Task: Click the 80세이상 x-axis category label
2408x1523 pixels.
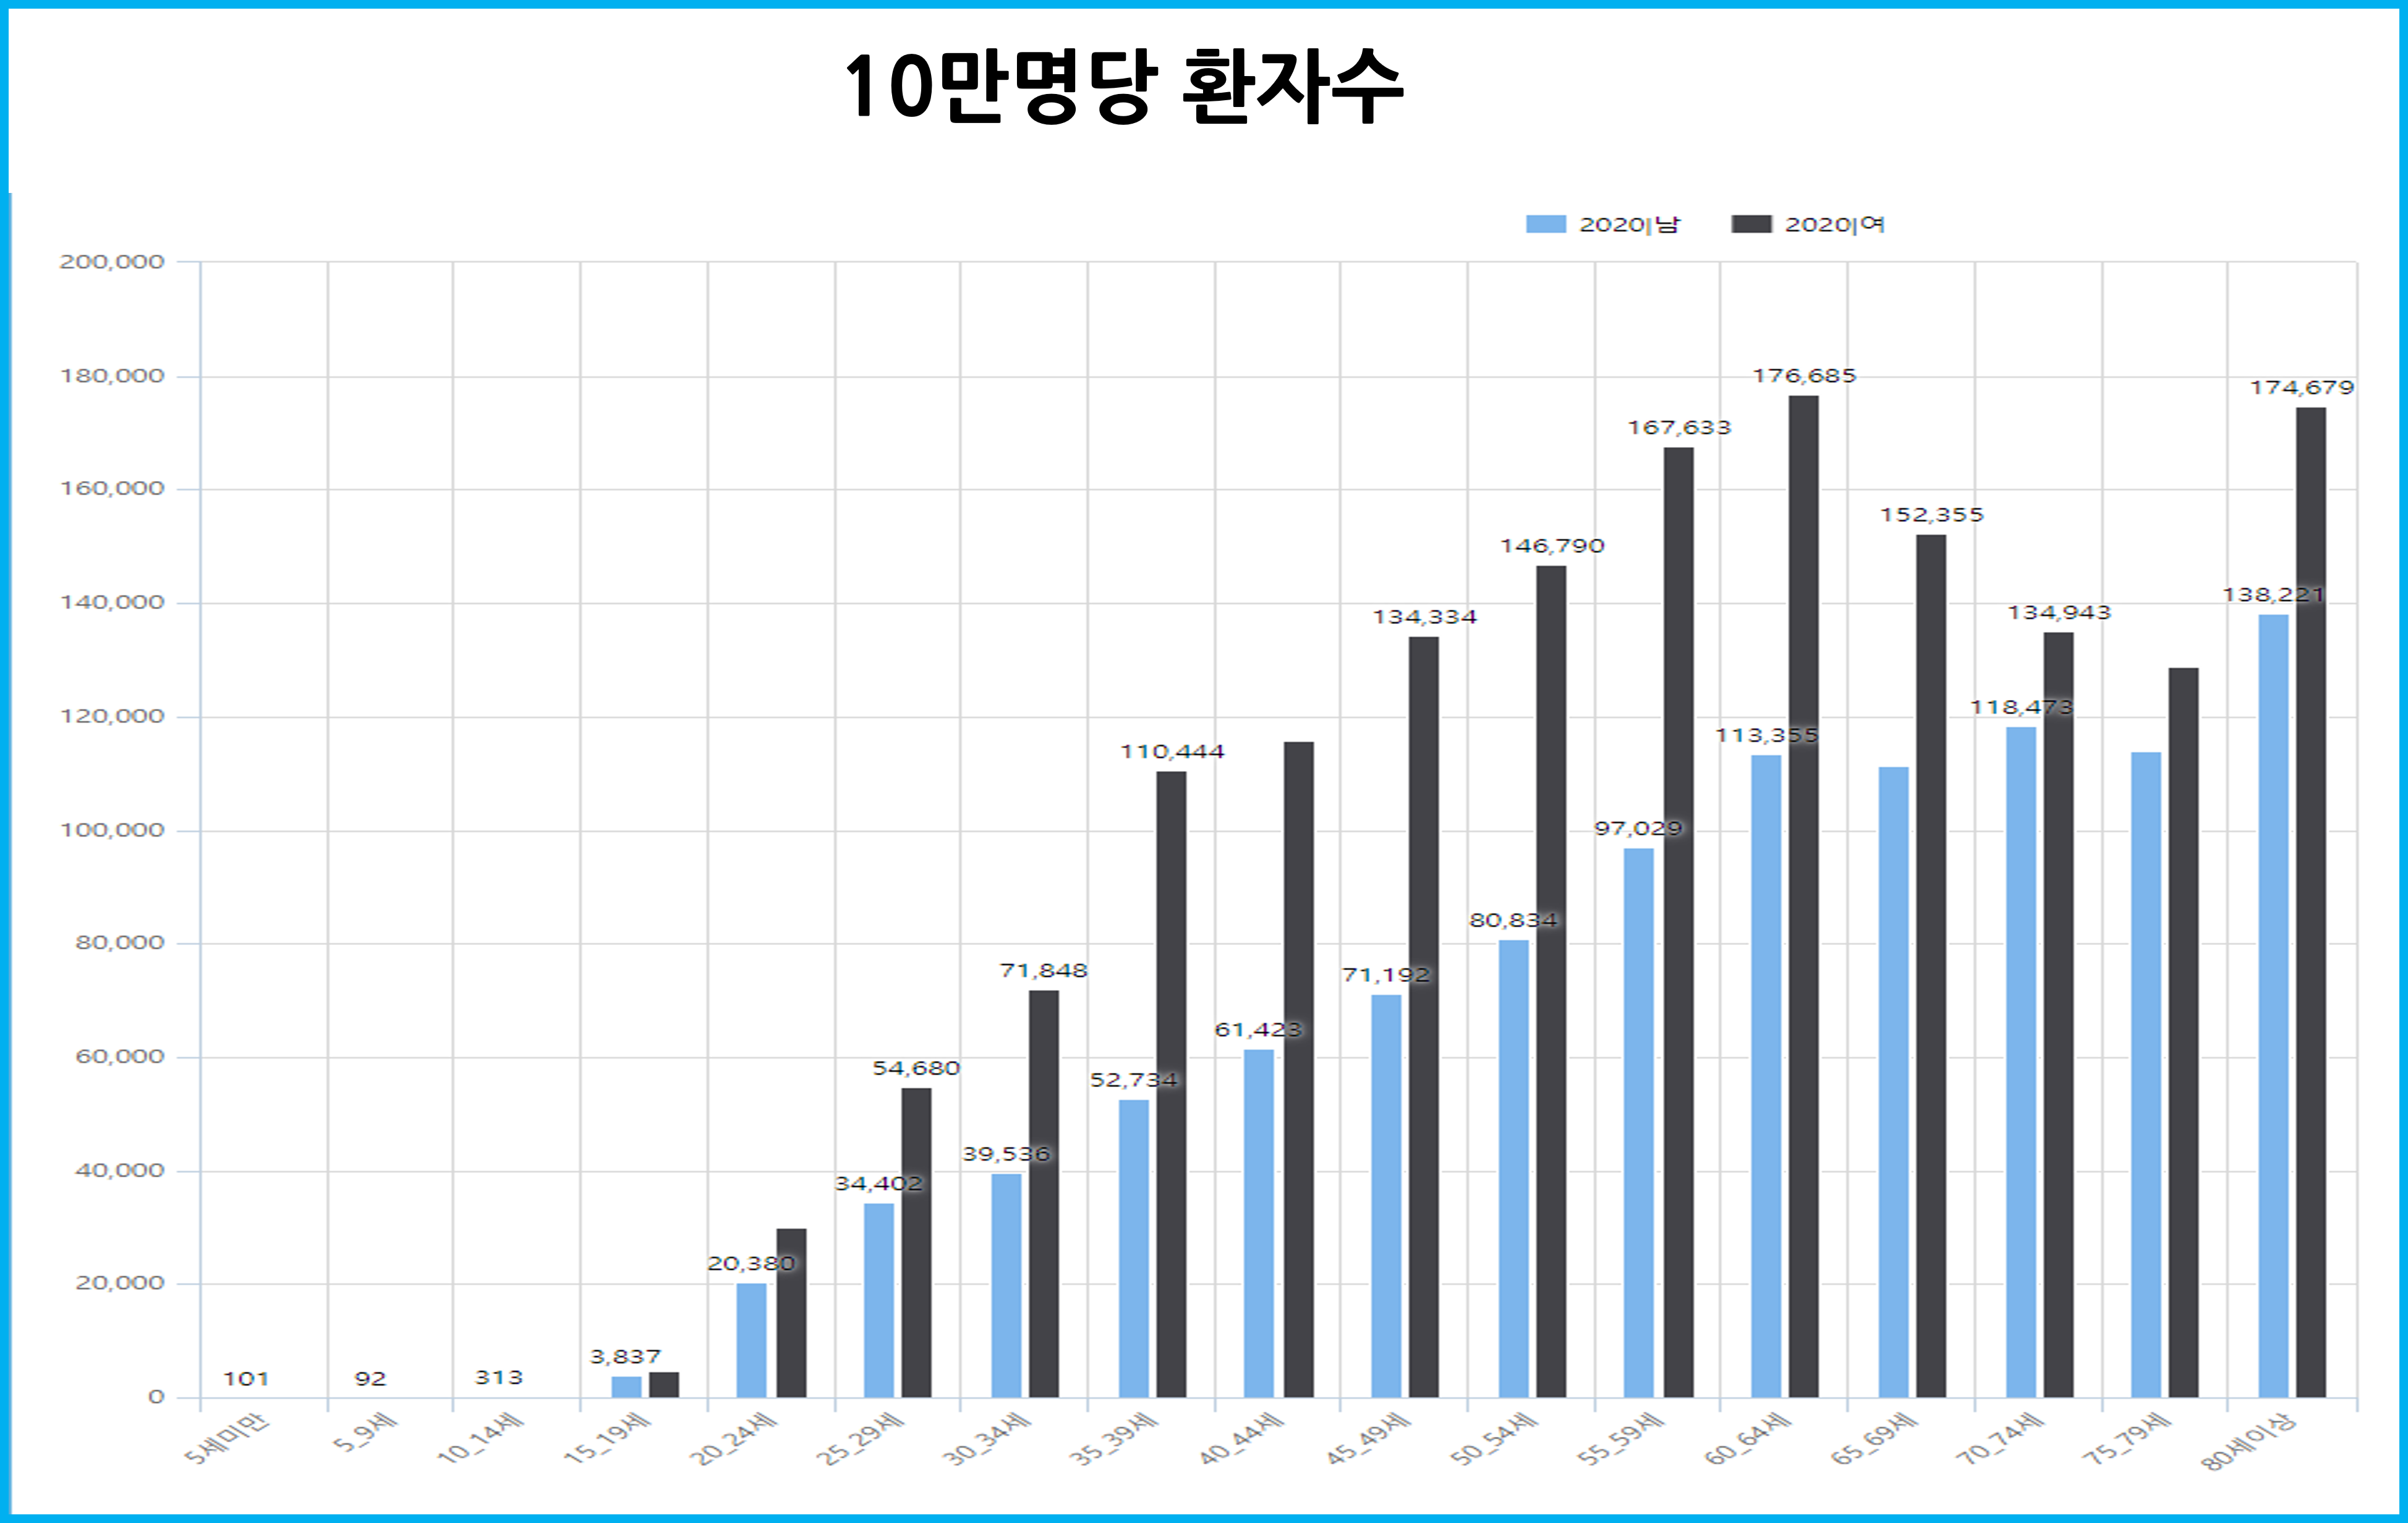Action: [2248, 1443]
